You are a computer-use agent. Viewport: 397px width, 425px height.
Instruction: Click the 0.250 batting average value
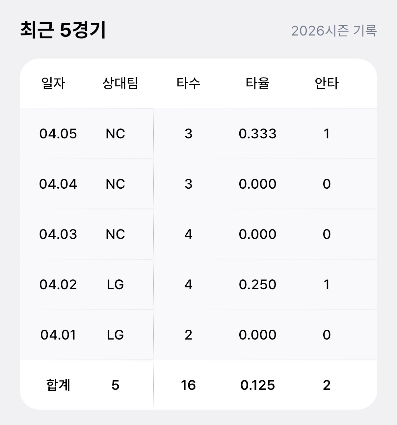point(257,285)
